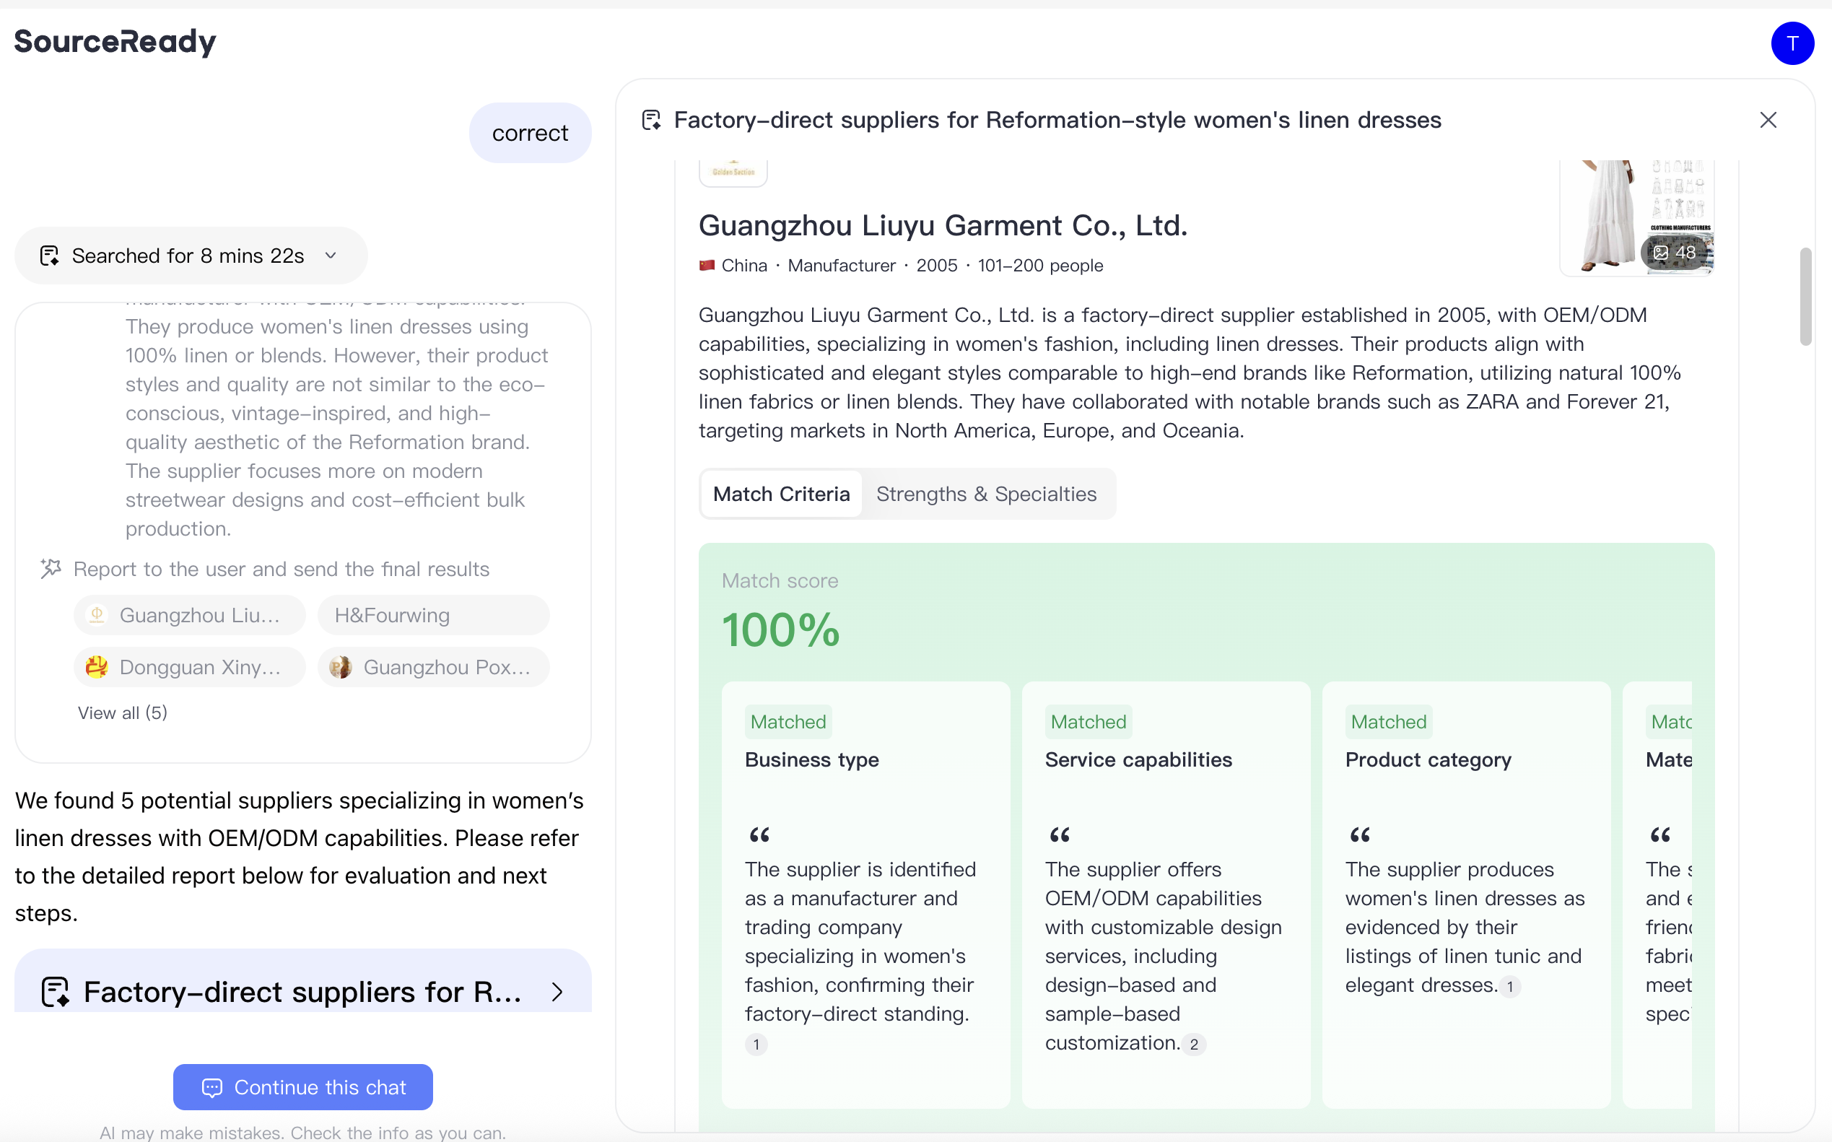The height and width of the screenshot is (1142, 1832).
Task: Click citation badge 1 under Business type
Action: point(756,1045)
